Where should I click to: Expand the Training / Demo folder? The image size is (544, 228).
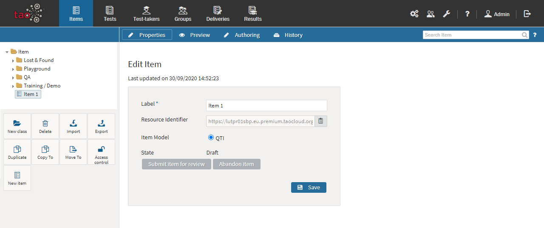[13, 86]
